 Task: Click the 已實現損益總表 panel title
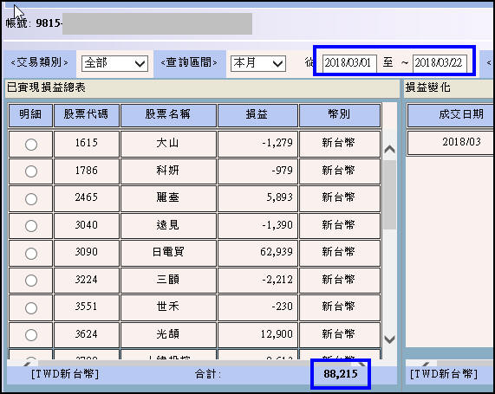point(46,87)
